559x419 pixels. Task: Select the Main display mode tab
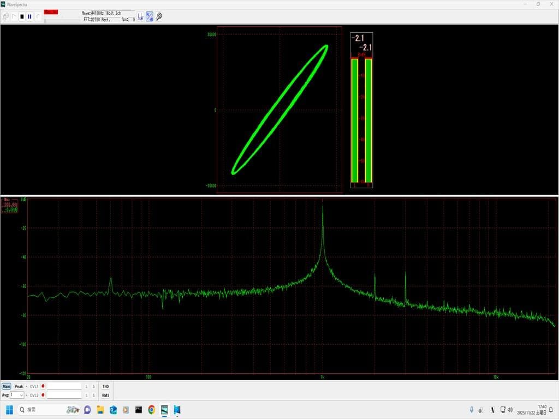click(6, 386)
